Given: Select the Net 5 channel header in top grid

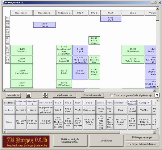Looking at the screenshot, I should [x=111, y=13].
